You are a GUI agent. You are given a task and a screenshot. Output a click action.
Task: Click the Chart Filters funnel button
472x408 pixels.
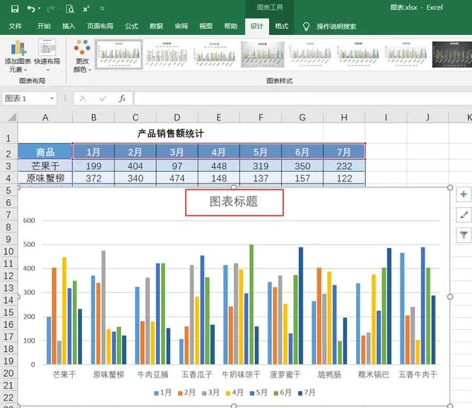[464, 235]
